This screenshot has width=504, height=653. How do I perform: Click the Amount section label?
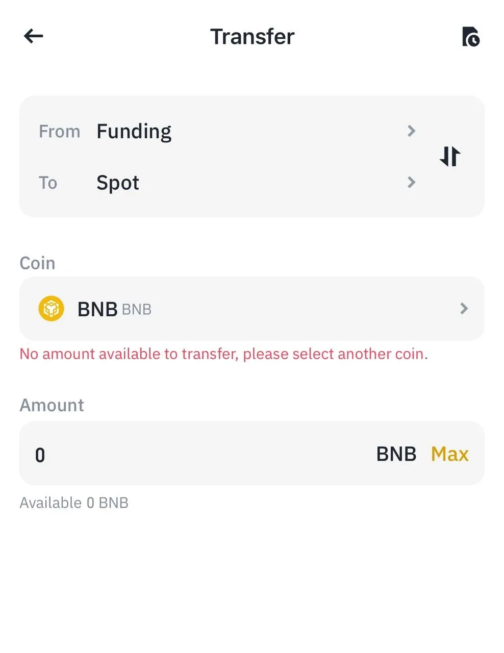(x=52, y=405)
